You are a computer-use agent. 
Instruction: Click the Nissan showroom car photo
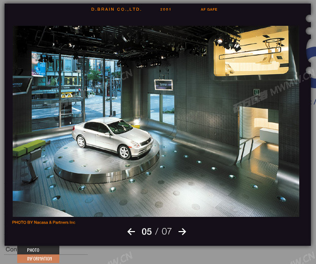point(156,121)
